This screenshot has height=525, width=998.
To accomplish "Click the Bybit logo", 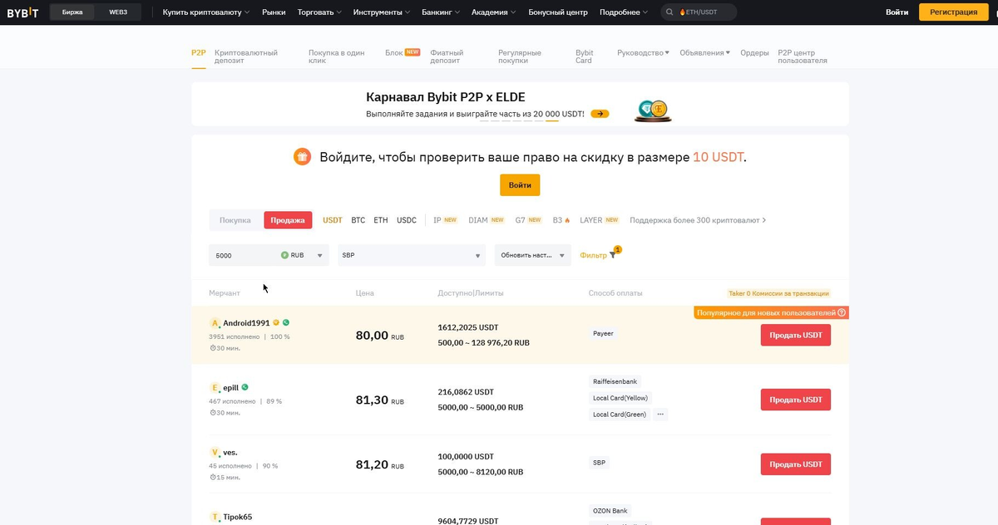I will pos(22,12).
